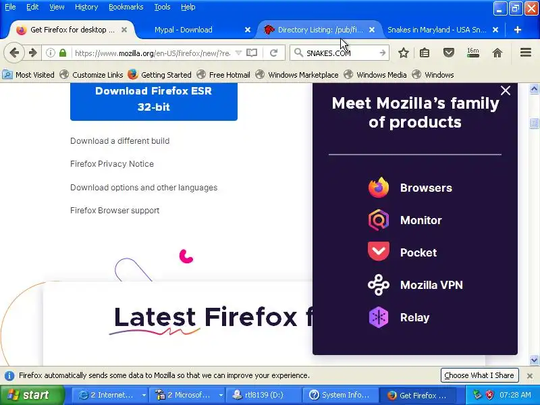The width and height of the screenshot is (540, 405).
Task: Open a new tab with plus button
Action: point(517,30)
